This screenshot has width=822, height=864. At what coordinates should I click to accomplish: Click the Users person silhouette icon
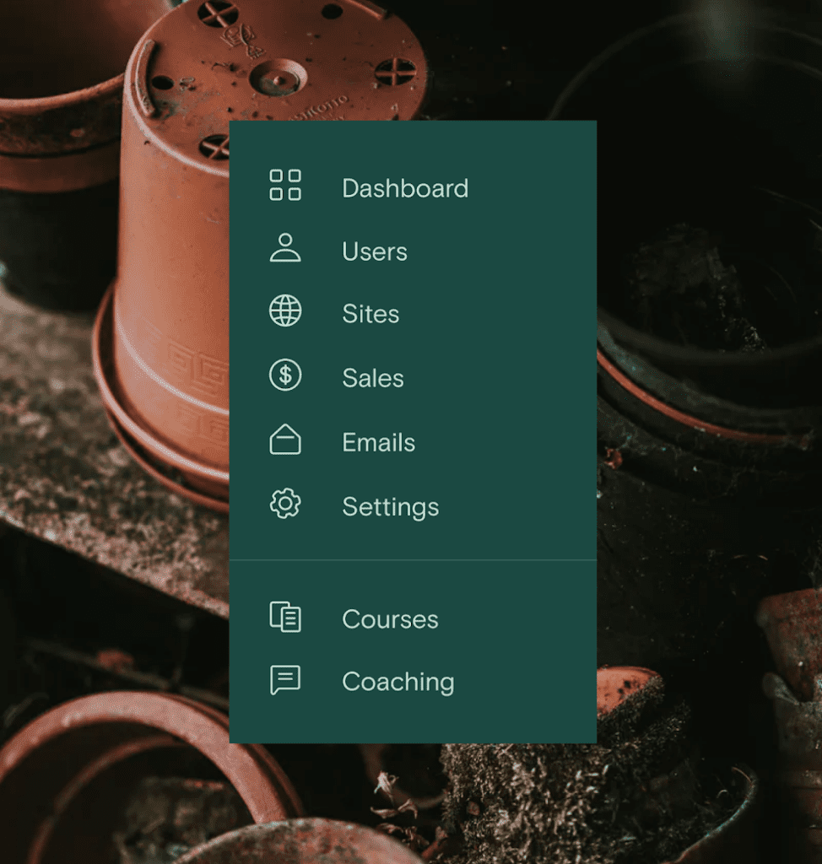(285, 249)
